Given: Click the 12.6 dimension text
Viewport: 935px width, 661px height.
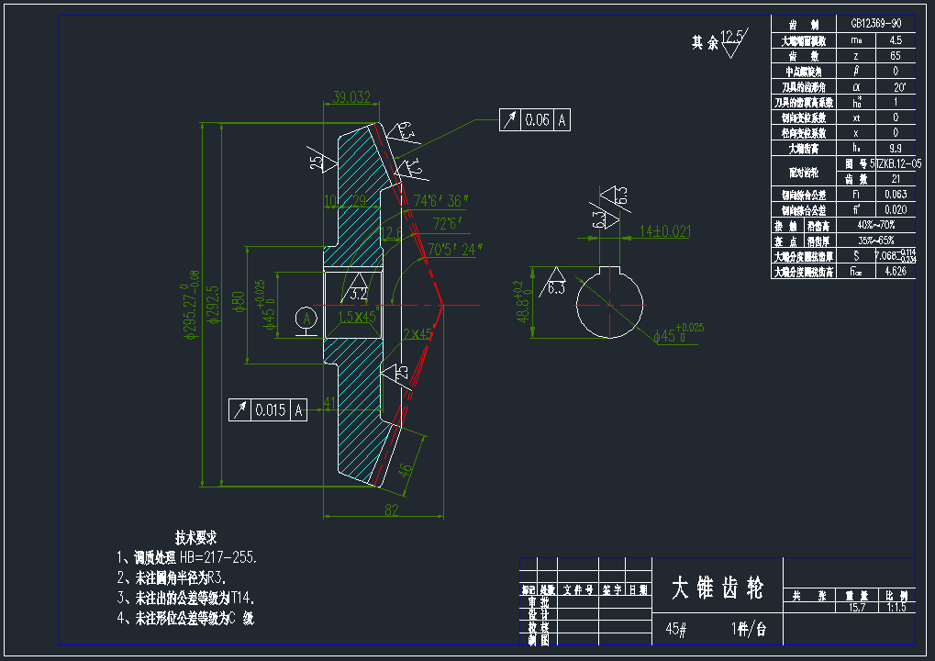Looking at the screenshot, I should coord(391,233).
